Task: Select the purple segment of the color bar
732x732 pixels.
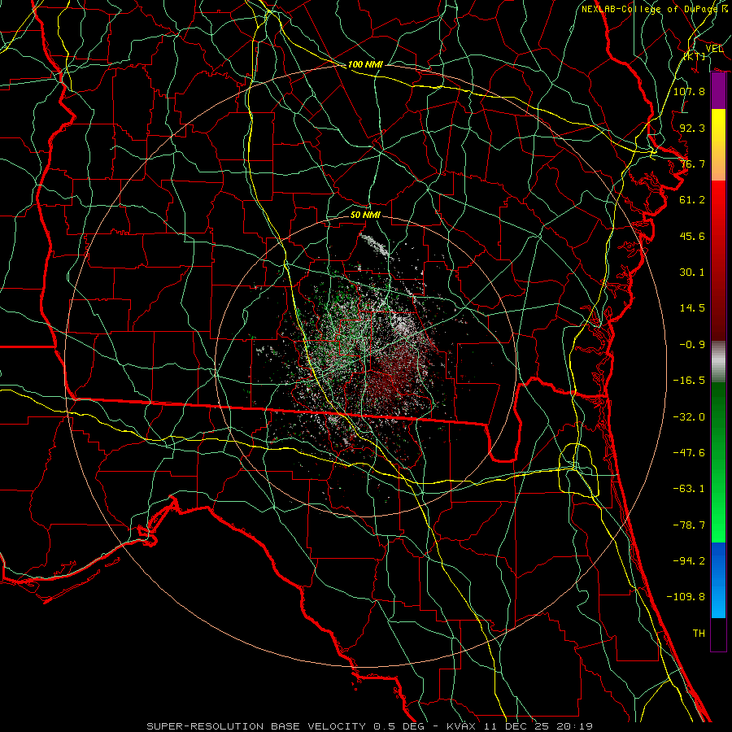Action: click(718, 91)
